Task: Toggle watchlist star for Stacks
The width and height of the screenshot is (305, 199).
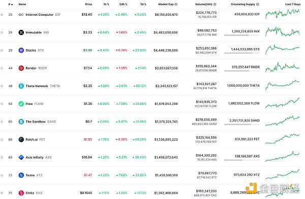Action: (2, 50)
